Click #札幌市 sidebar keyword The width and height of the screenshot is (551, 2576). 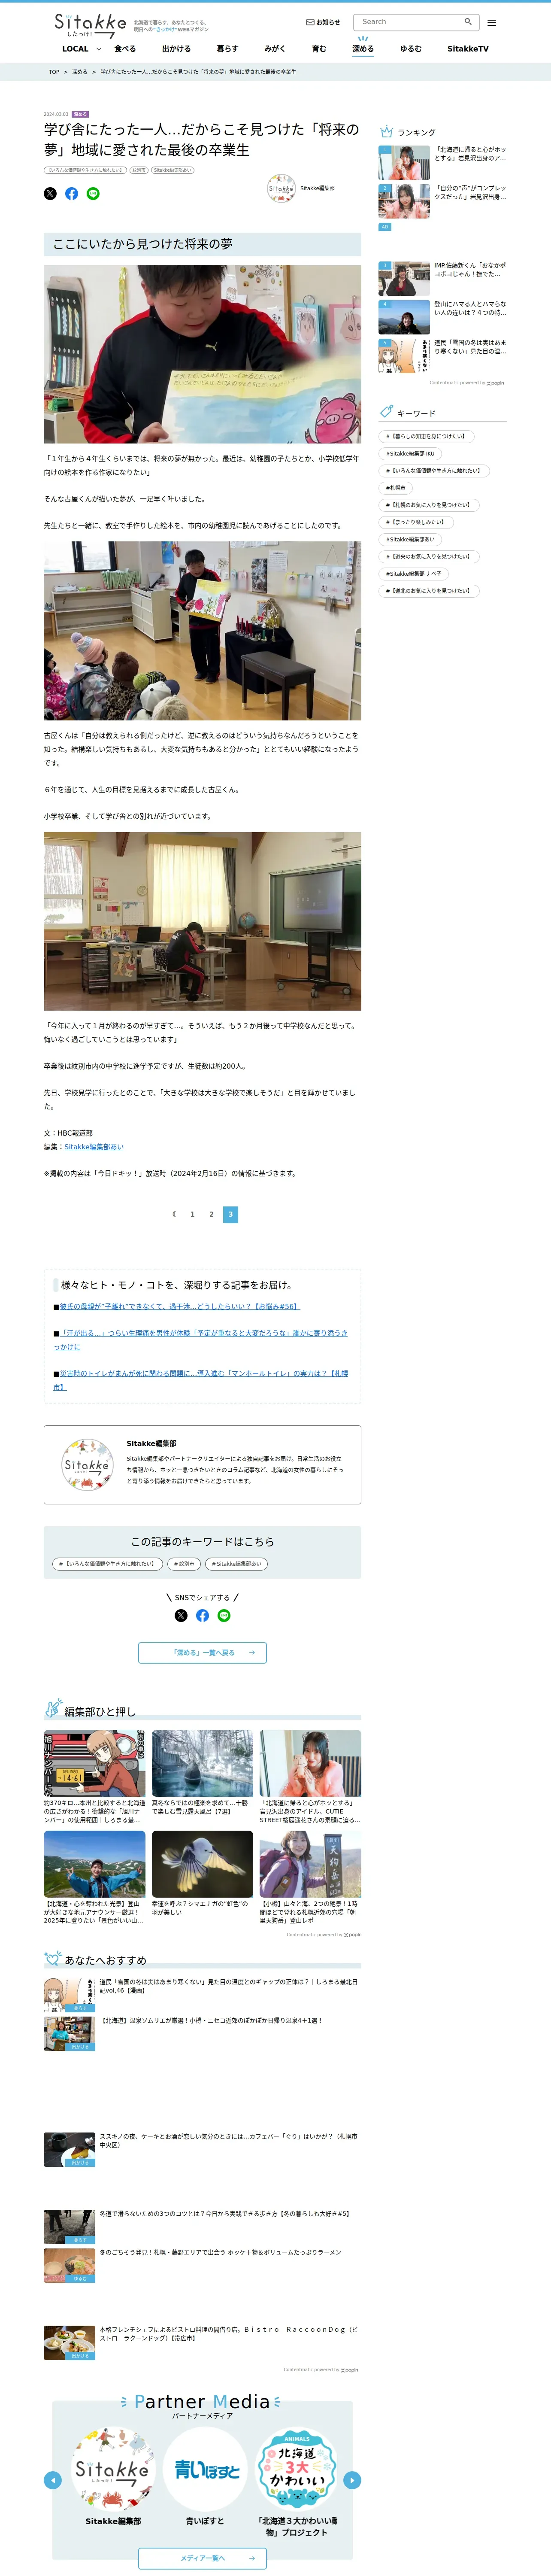[396, 488]
